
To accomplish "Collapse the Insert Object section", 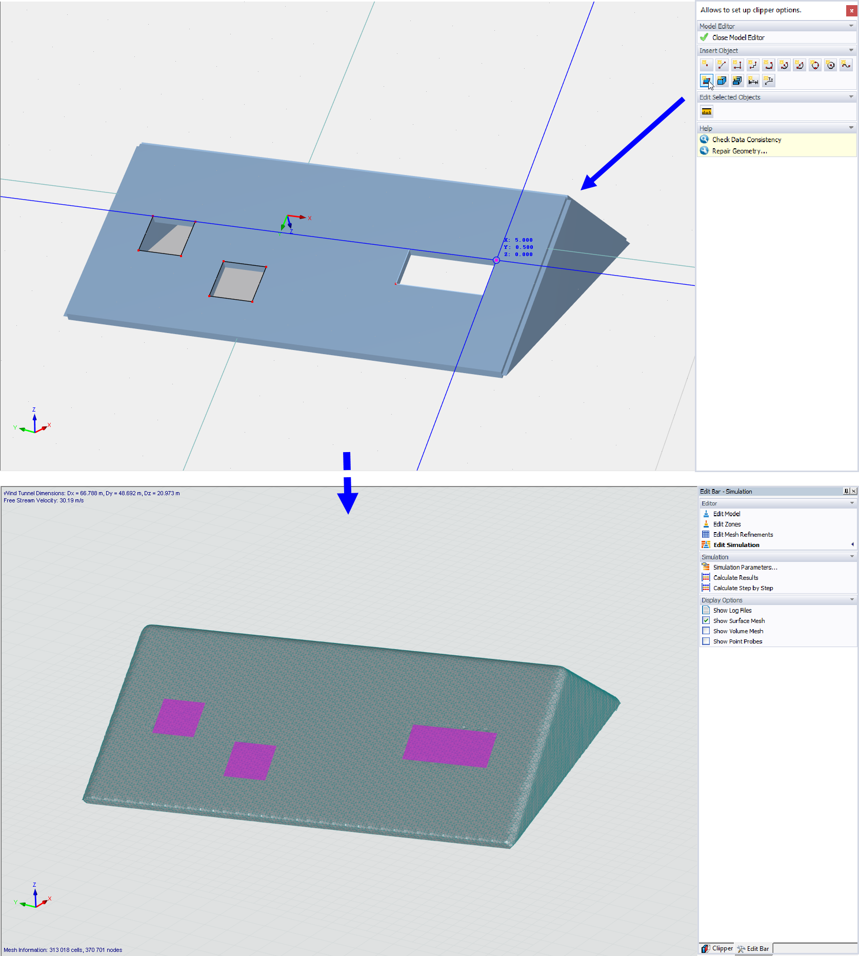I will tap(851, 50).
